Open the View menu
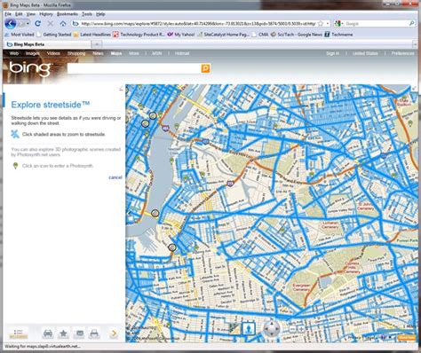421x353 pixels. pos(31,14)
